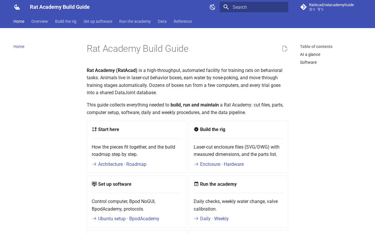Switch to the Reference tab
Viewport: 375px width, 234px height.
(183, 21)
